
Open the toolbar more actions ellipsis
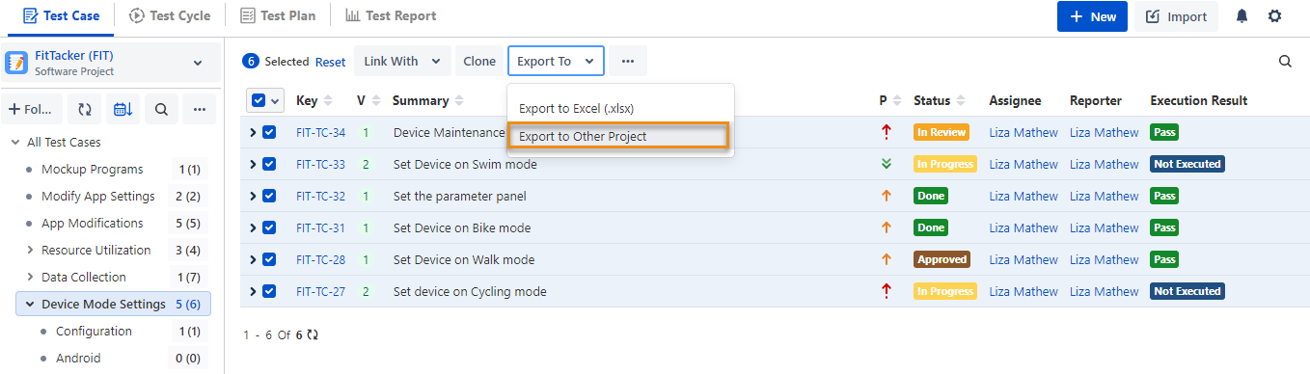[x=628, y=61]
